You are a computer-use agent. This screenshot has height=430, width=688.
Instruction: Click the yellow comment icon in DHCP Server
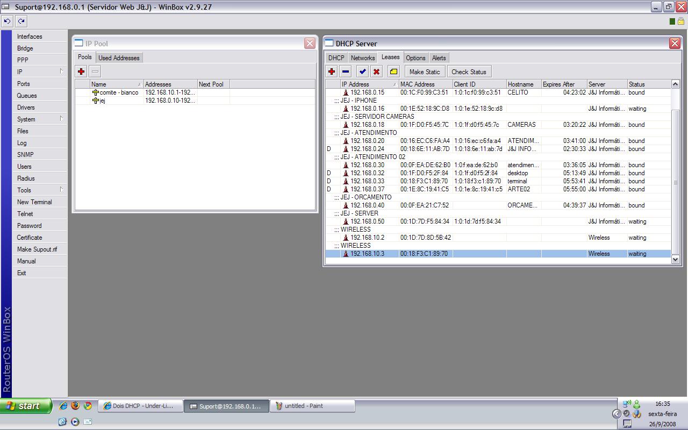[393, 71]
